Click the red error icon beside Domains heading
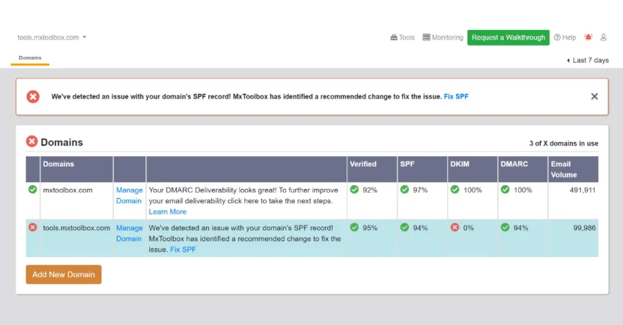623x325 pixels. click(31, 141)
